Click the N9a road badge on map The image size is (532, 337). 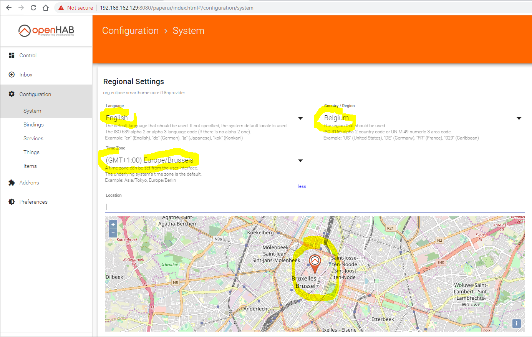tap(218, 239)
